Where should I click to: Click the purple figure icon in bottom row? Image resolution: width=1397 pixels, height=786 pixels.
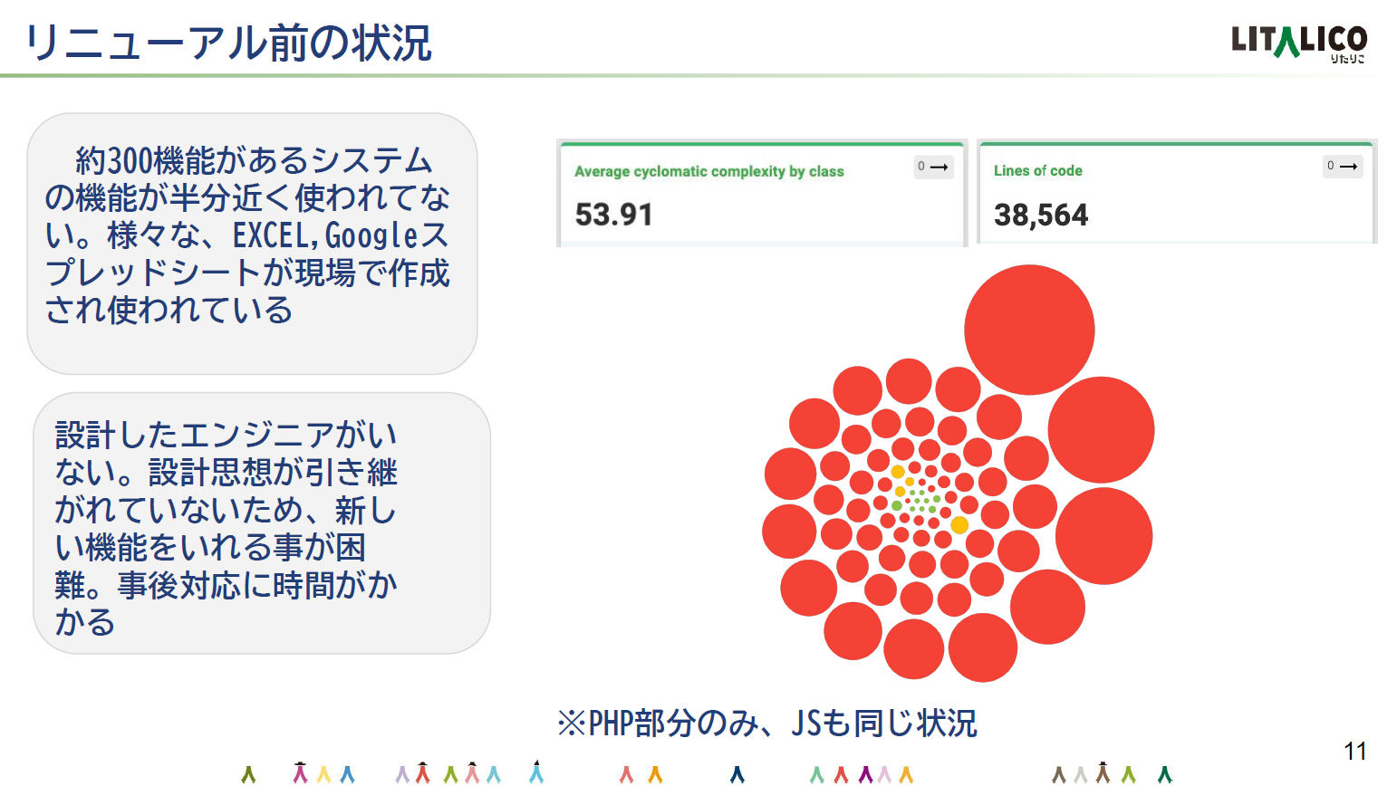tap(865, 774)
